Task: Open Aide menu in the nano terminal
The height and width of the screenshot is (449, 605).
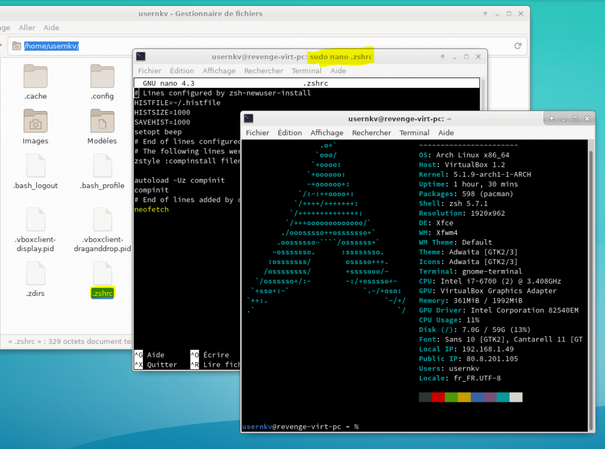Action: pos(338,71)
